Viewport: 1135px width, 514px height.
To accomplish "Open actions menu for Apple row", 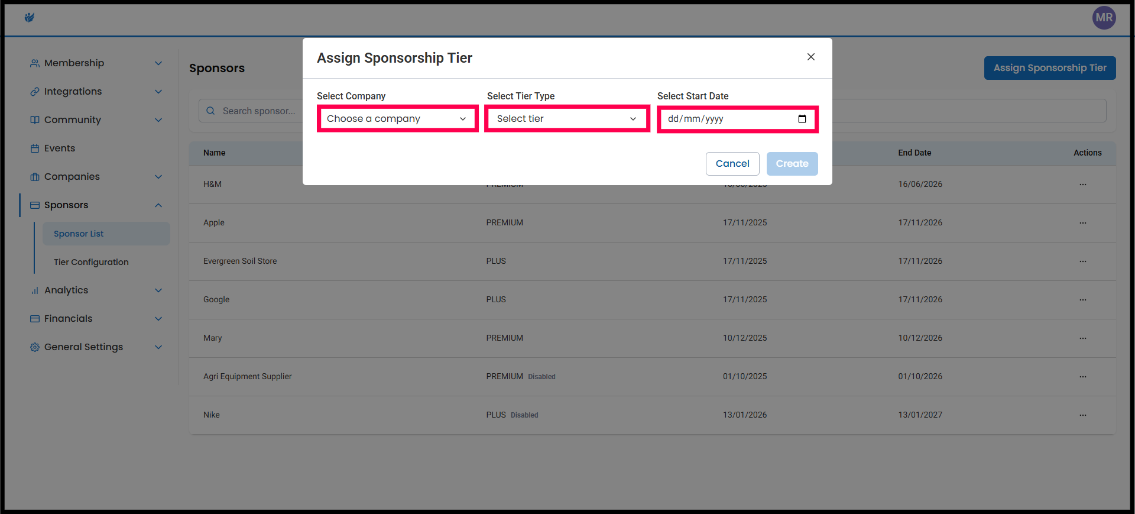I will [x=1082, y=223].
